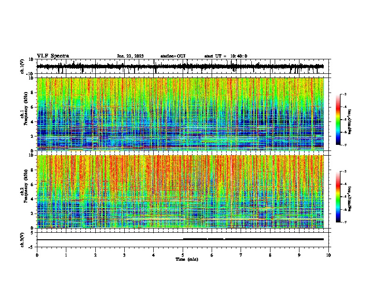The width and height of the screenshot is (370, 286).
Task: Click time axis tick label "5"
Action: [x=183, y=255]
